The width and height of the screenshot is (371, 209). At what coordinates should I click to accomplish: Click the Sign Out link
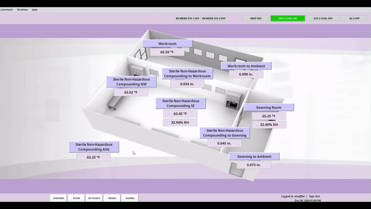(314, 196)
